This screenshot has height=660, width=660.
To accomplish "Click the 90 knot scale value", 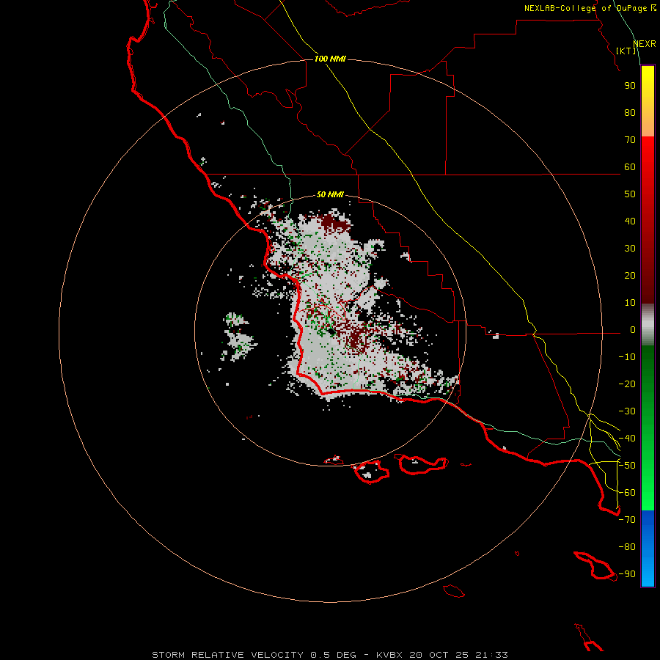I will [630, 86].
